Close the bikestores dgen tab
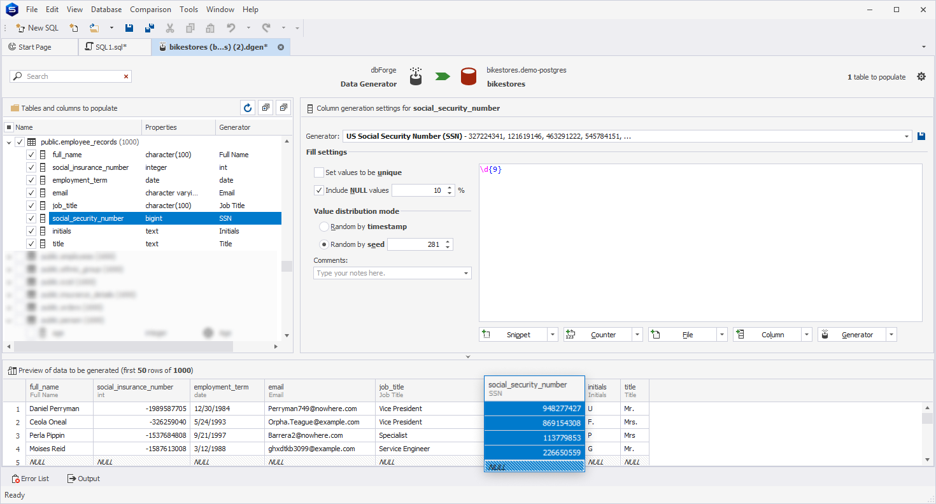The height and width of the screenshot is (504, 936). click(281, 47)
